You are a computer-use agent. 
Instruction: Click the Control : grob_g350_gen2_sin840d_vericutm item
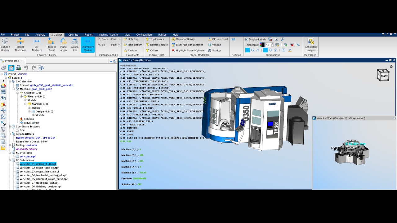coord(47,85)
